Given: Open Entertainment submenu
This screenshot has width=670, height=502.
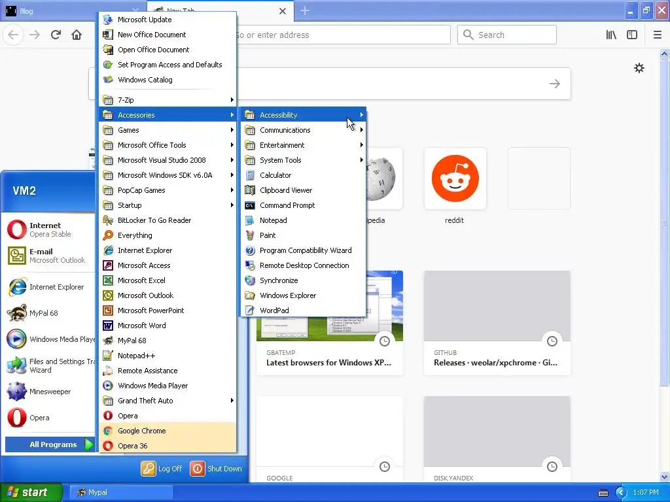Looking at the screenshot, I should click(x=304, y=144).
